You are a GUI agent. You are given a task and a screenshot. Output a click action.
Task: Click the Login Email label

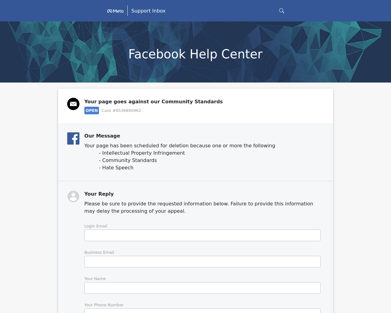(x=96, y=226)
